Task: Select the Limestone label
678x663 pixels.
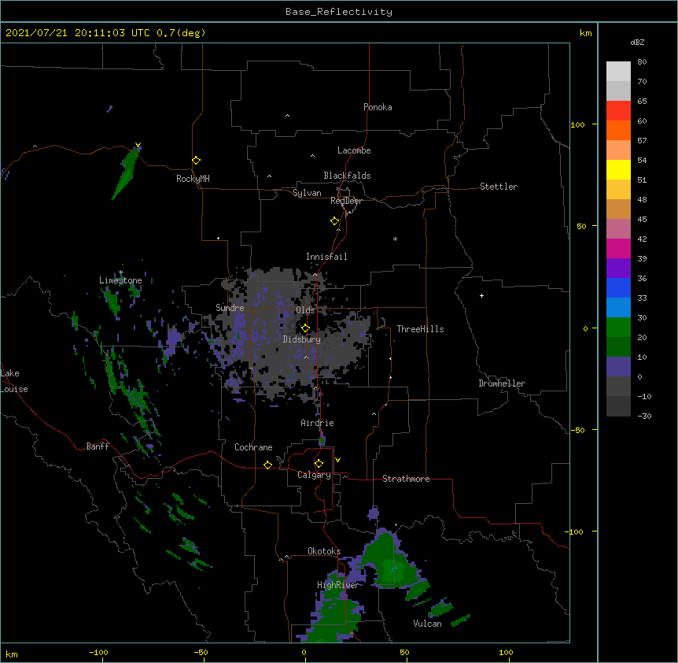Action: 120,280
